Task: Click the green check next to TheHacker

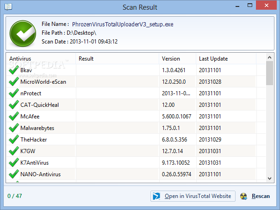Action: [14, 140]
